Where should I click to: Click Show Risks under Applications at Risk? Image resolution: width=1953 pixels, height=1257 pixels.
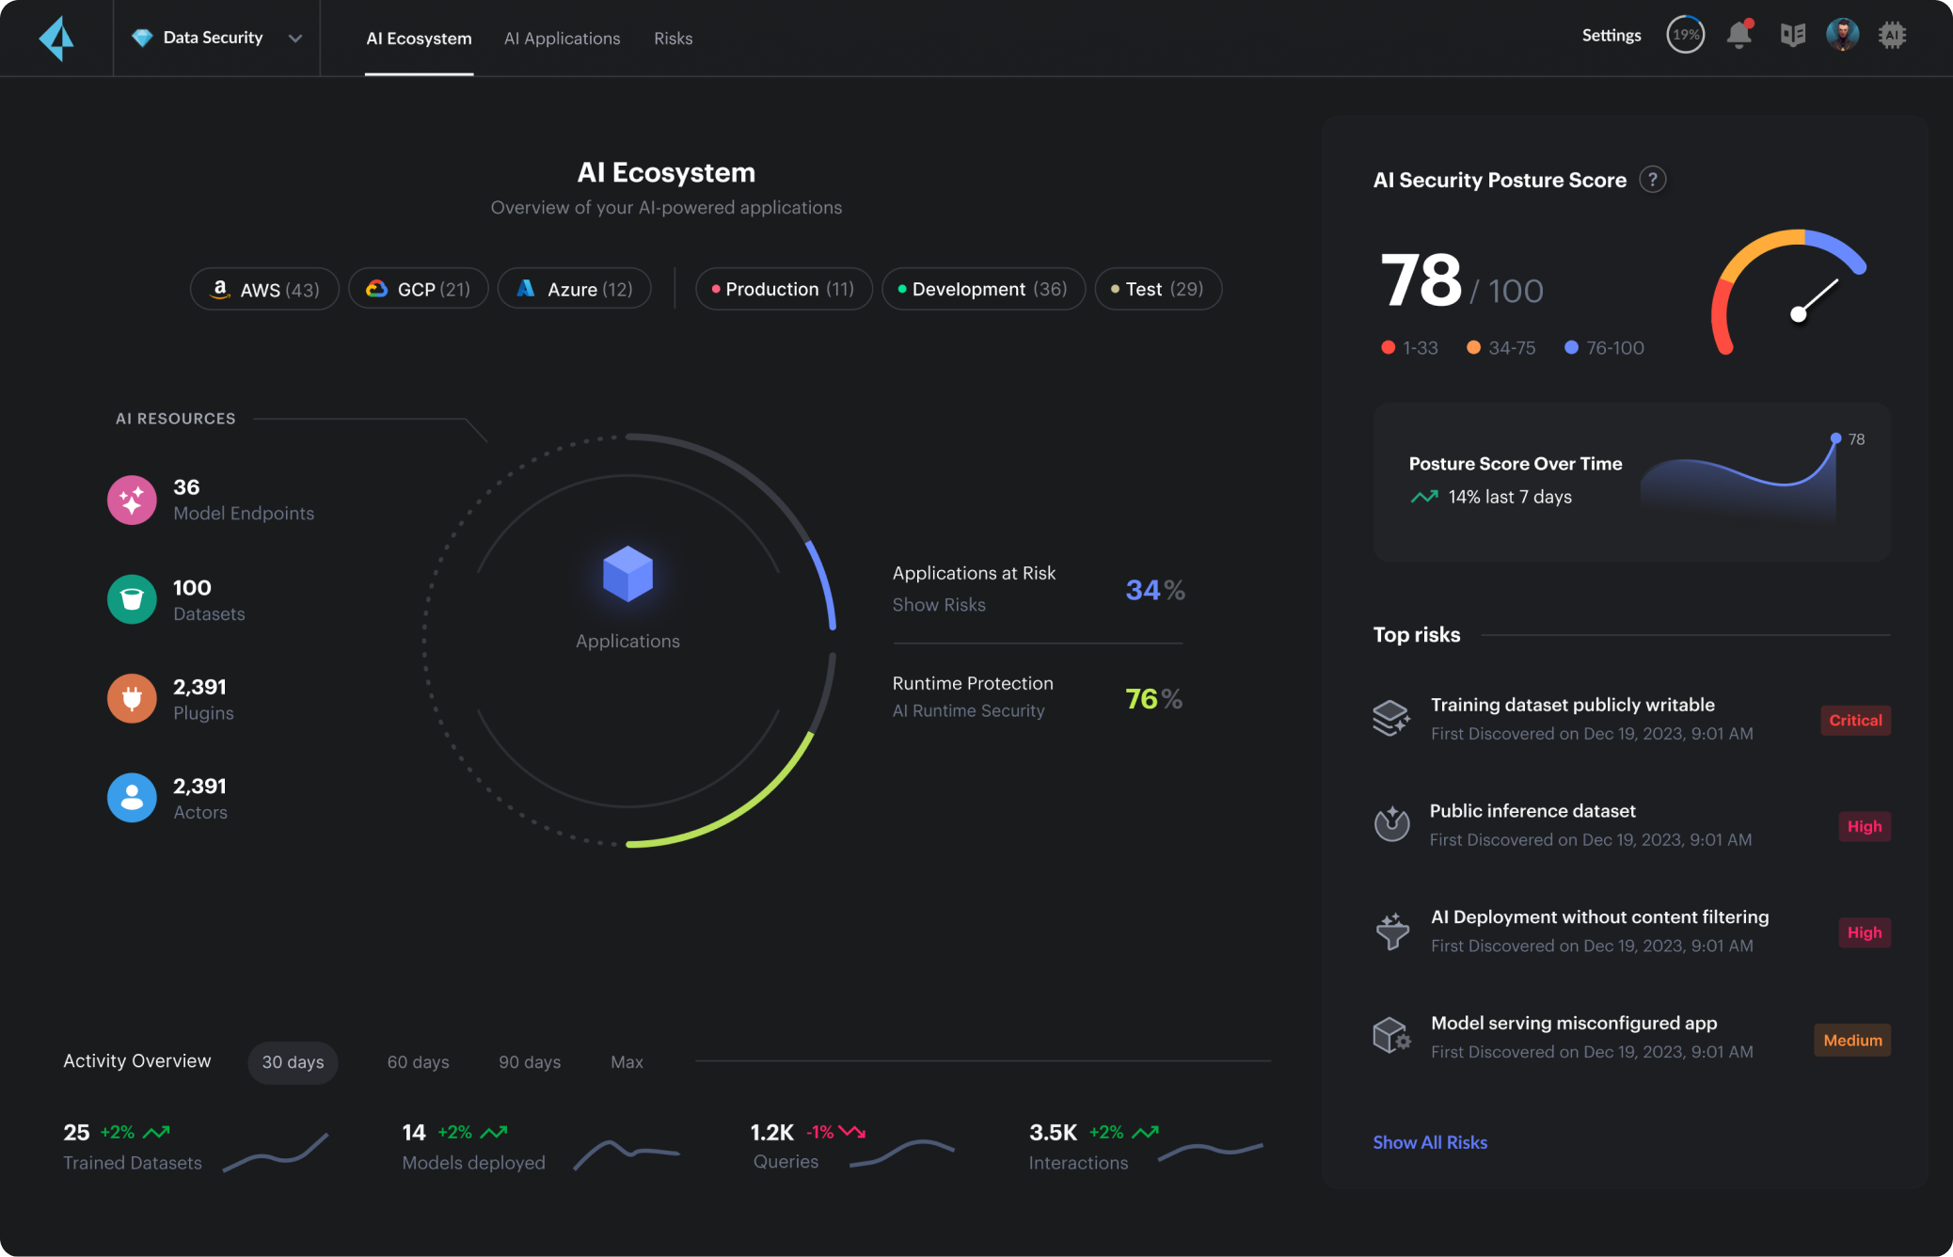938,604
